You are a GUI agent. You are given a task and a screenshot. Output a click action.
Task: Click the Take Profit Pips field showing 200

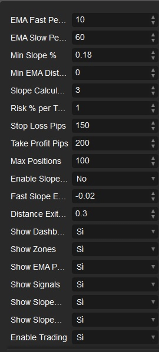pyautogui.click(x=110, y=143)
